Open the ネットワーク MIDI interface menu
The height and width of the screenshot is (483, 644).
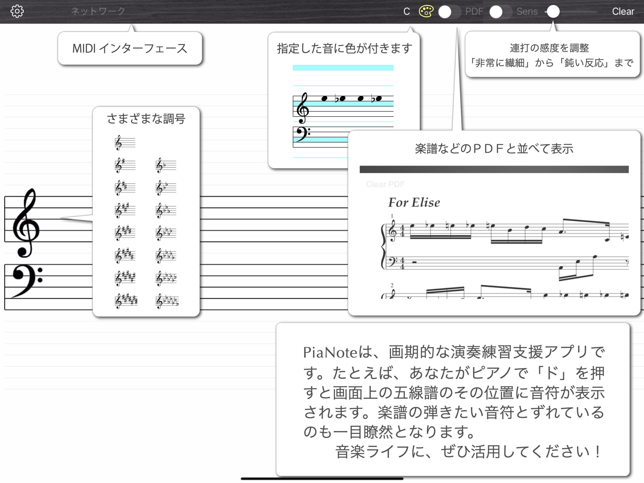point(98,11)
